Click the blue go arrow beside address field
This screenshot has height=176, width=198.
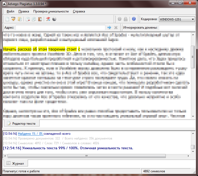coord(109,28)
